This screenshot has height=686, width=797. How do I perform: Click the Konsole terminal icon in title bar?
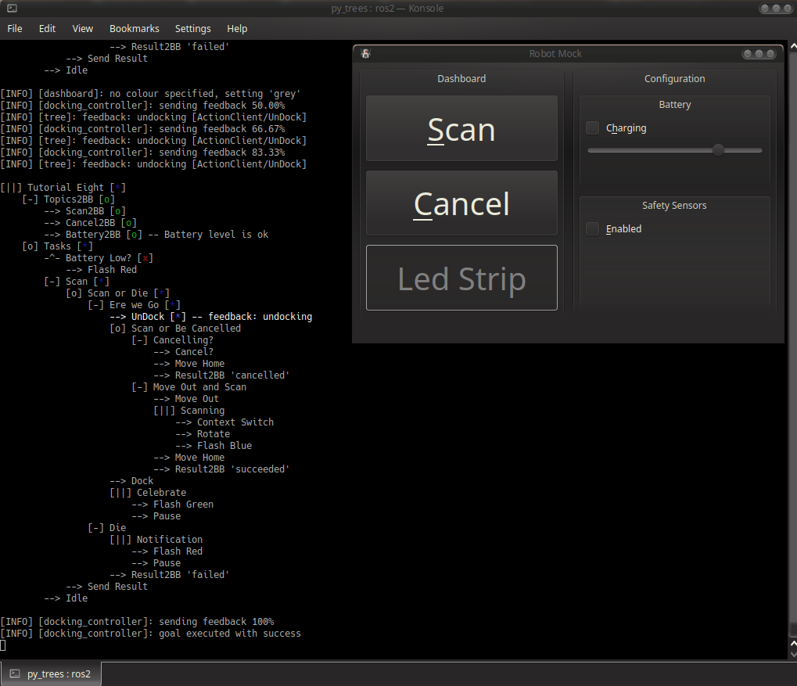pyautogui.click(x=12, y=8)
